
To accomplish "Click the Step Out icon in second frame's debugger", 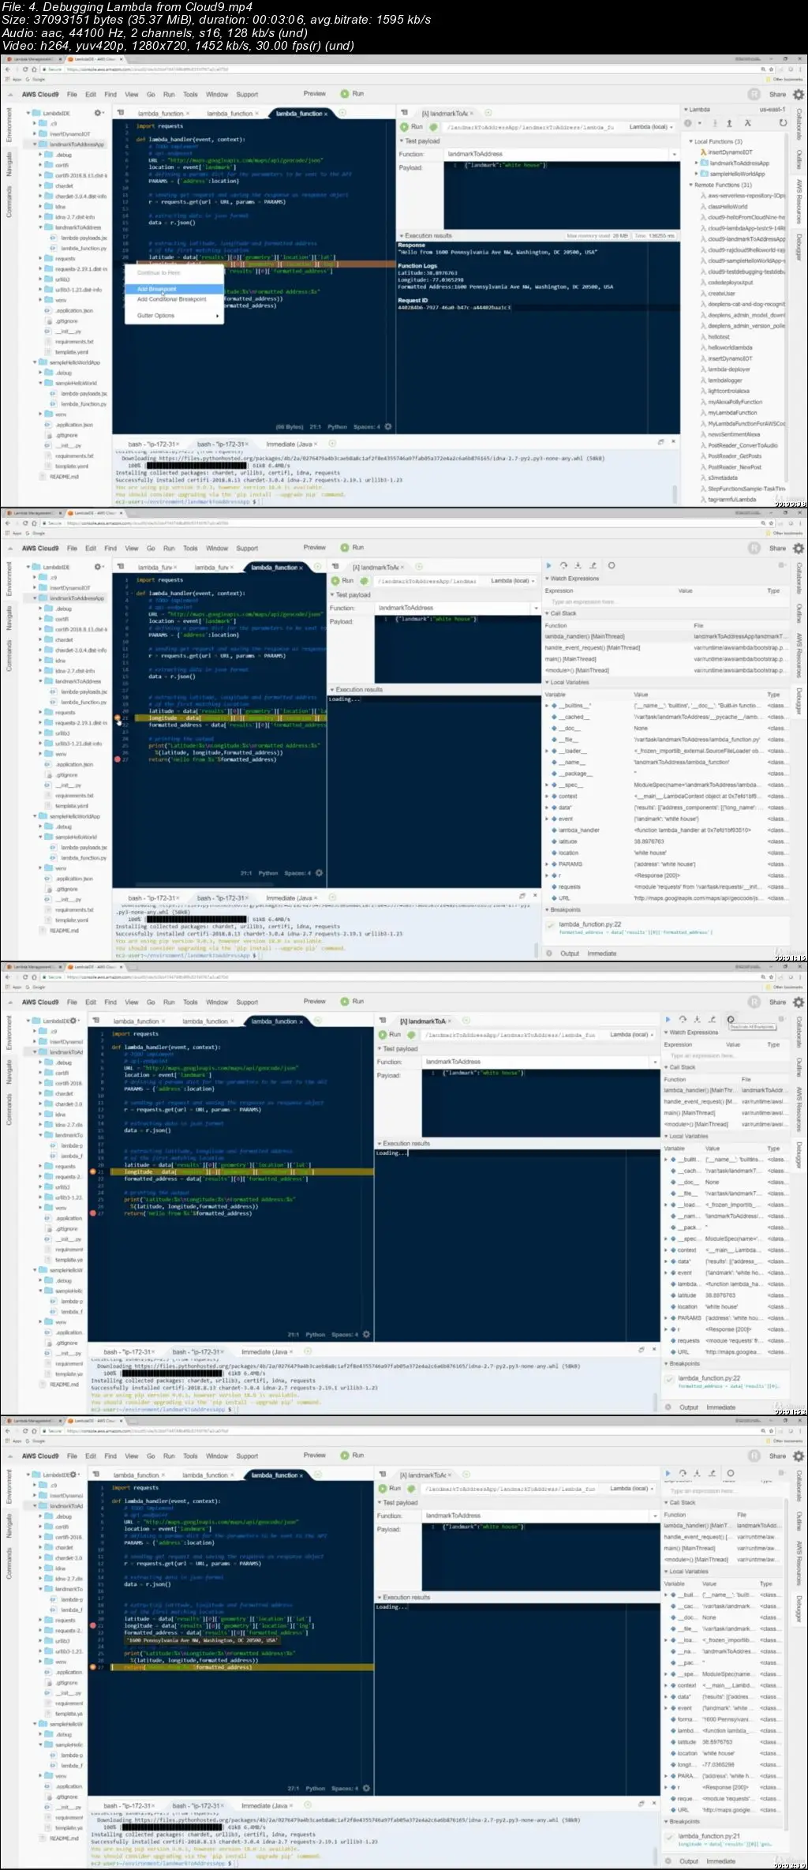I will tap(593, 565).
